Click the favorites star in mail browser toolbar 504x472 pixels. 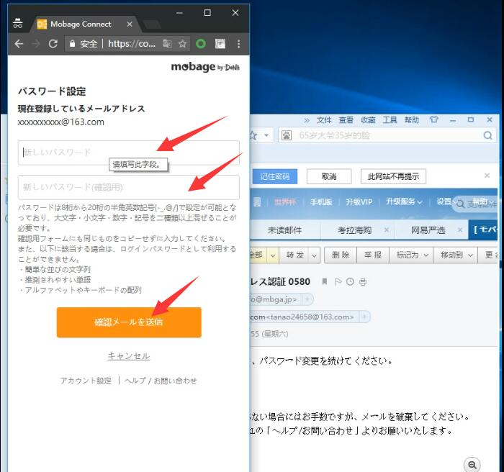click(254, 135)
